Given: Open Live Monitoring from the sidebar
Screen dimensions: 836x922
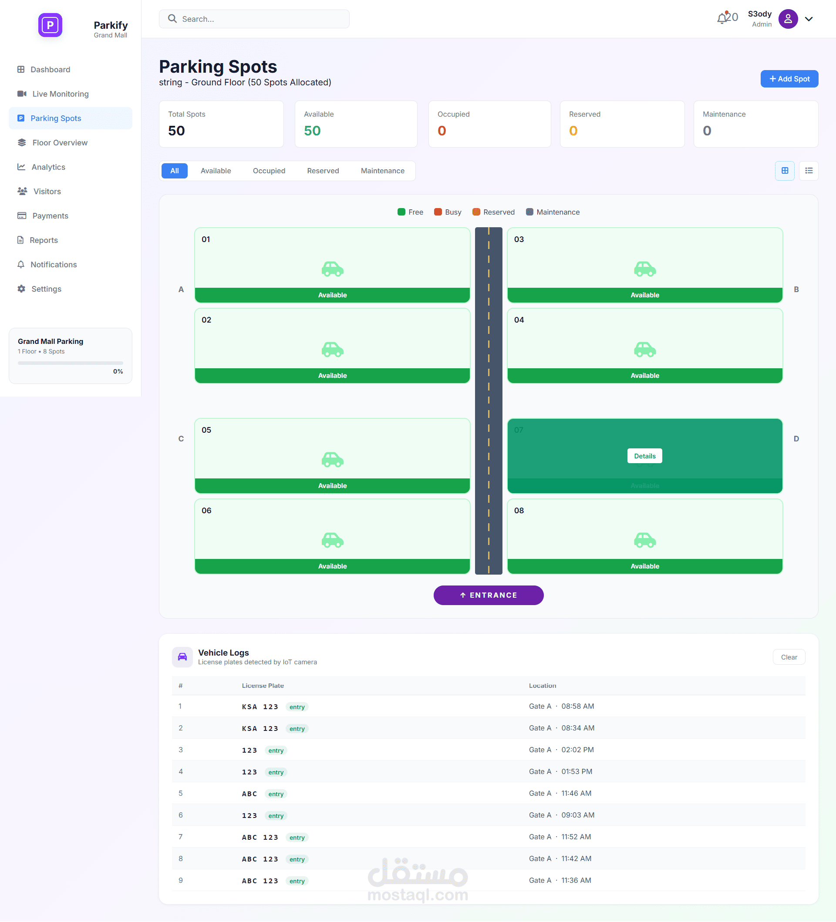Looking at the screenshot, I should point(71,94).
